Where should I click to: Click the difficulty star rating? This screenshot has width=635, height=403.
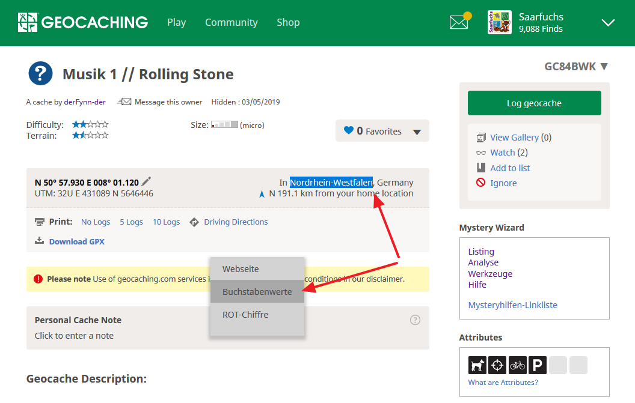[x=90, y=124]
